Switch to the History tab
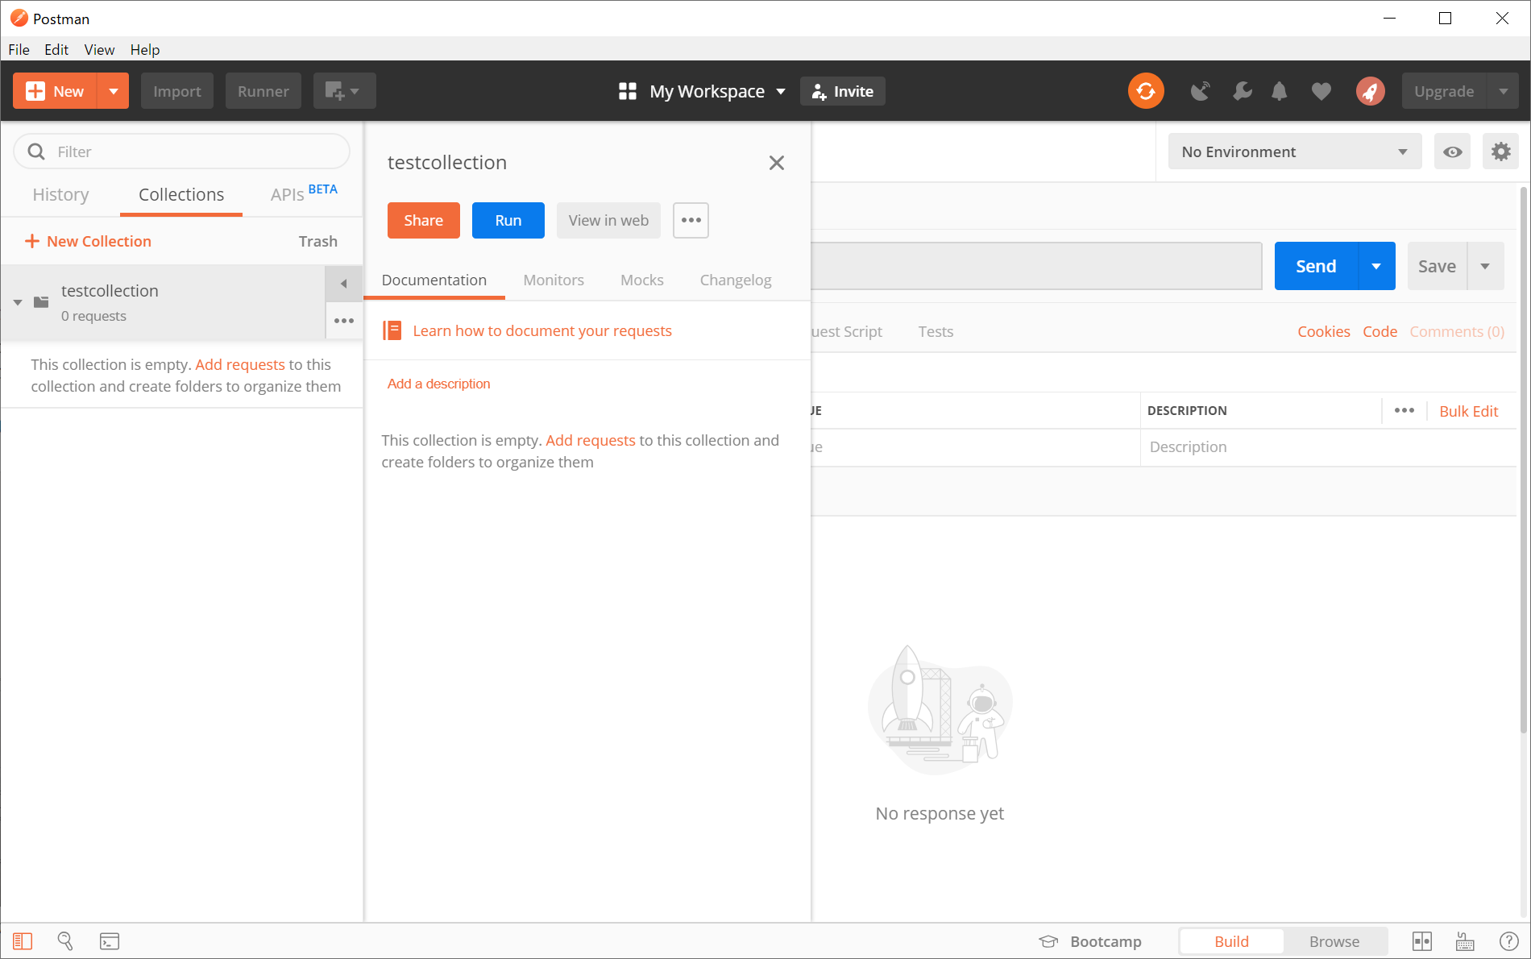 pos(60,194)
